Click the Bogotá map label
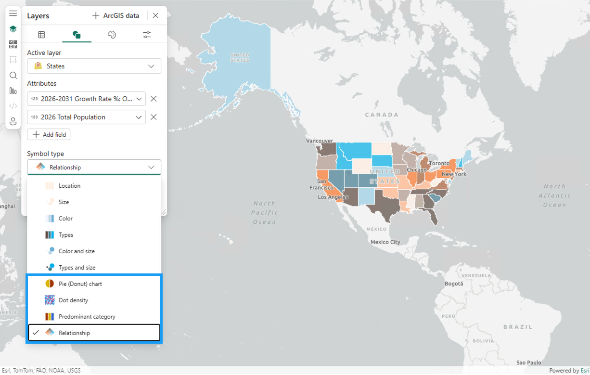 (x=453, y=284)
